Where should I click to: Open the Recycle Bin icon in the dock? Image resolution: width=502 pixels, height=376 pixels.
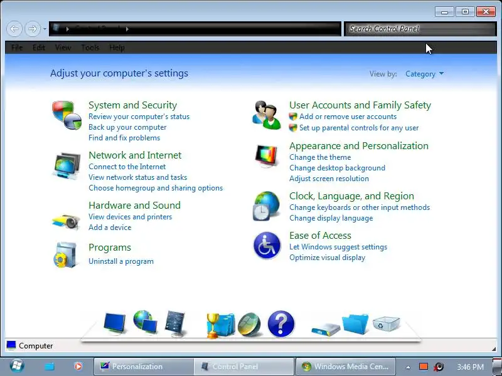coord(386,323)
